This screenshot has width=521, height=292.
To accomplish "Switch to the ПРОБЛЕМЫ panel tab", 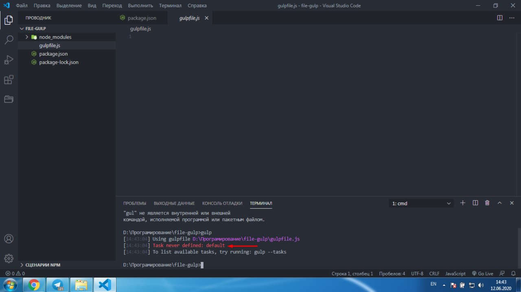I will pos(134,203).
